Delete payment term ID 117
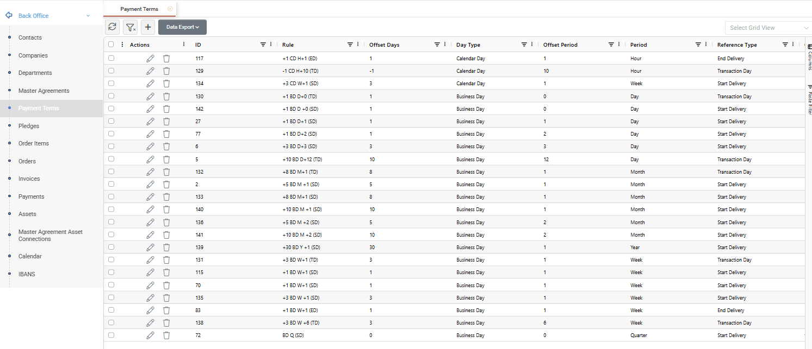 (166, 59)
